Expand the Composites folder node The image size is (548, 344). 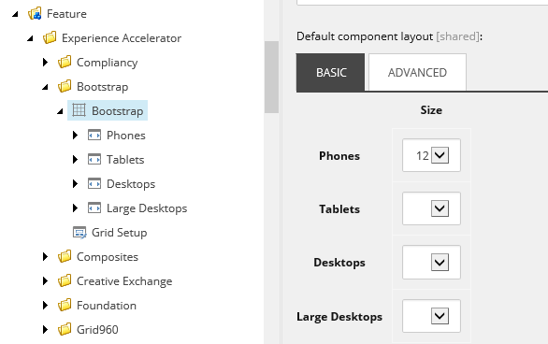click(x=45, y=257)
